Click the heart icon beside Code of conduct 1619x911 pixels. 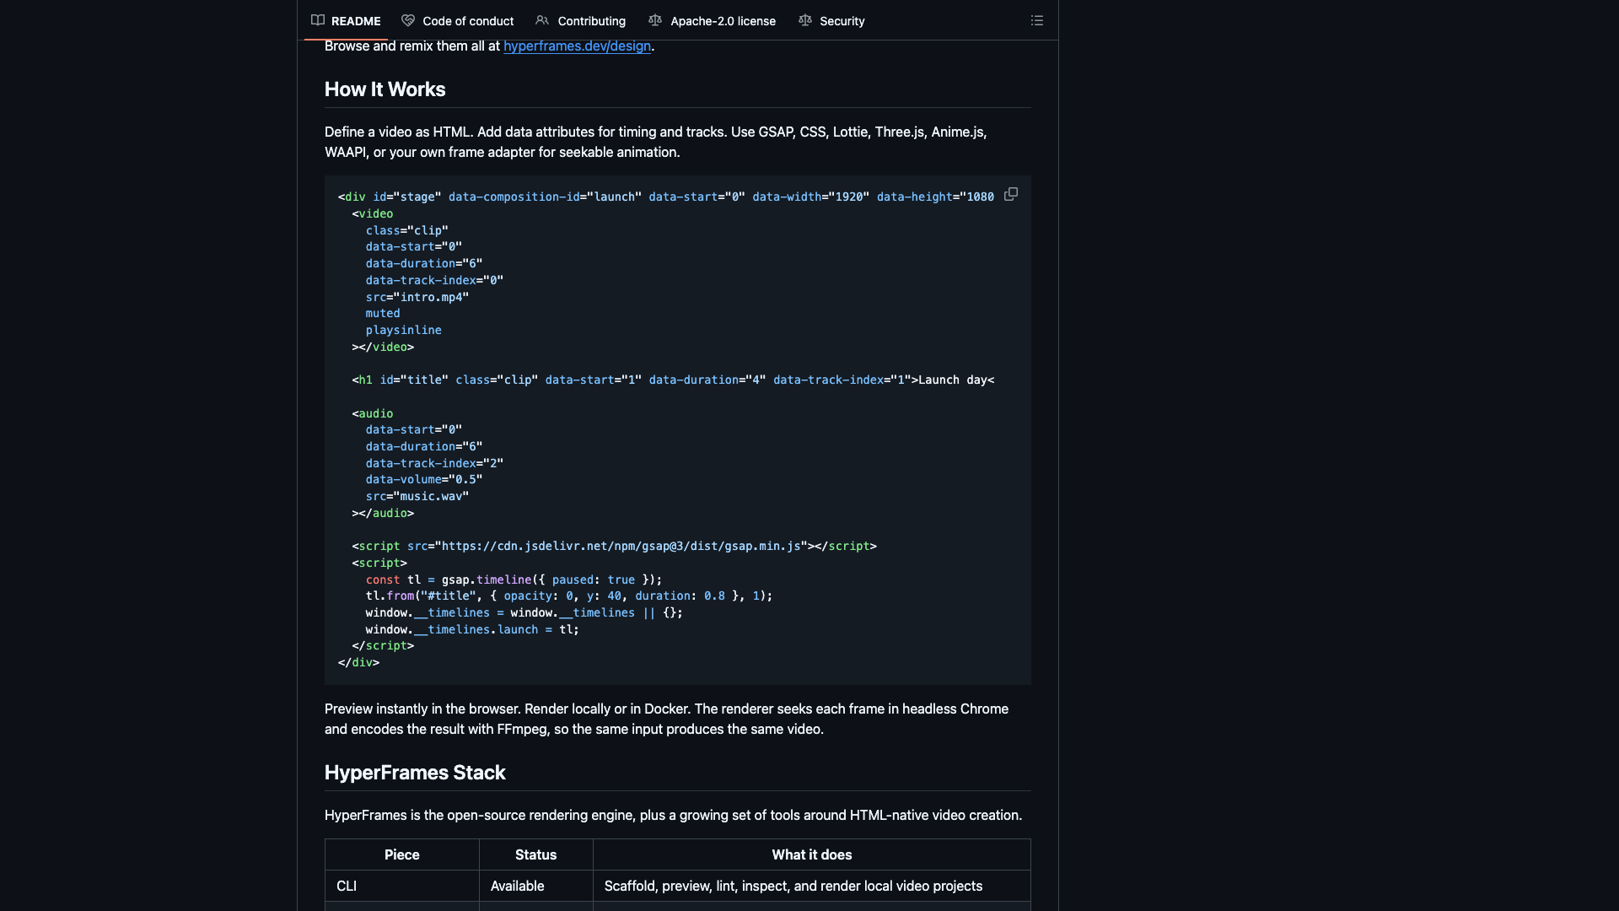coord(408,20)
